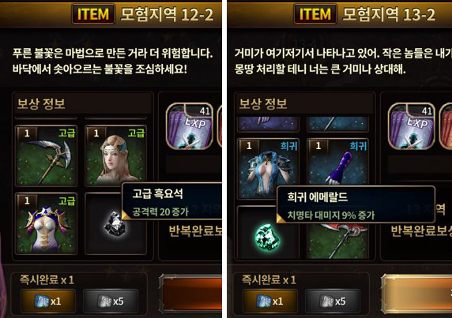The height and width of the screenshot is (318, 452).
Task: Select the 고급 purple corset armor reward
Action: (x=46, y=223)
